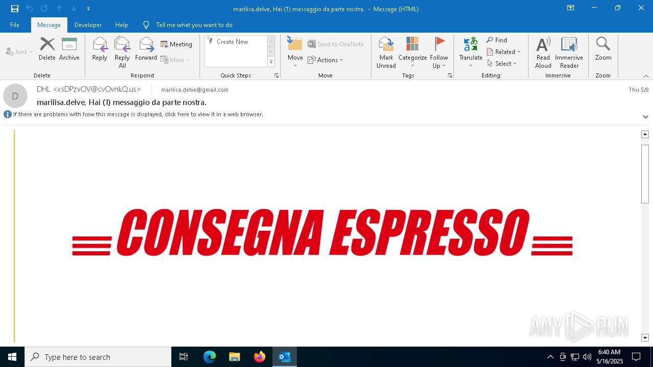Launch Firefox from taskbar

[x=260, y=357]
